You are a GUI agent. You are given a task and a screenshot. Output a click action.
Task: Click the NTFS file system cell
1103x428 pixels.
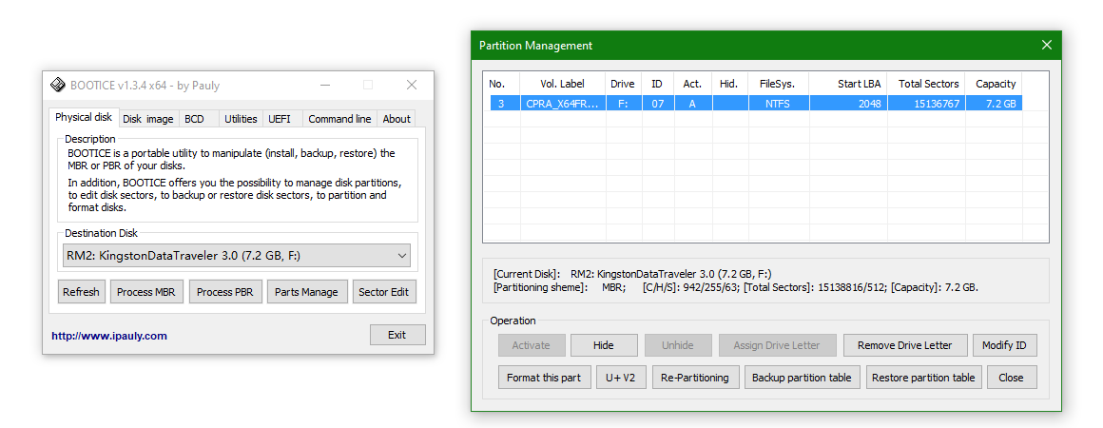778,104
